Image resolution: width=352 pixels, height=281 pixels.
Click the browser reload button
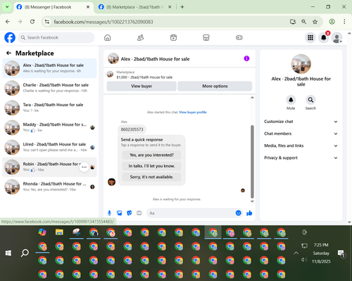32,22
